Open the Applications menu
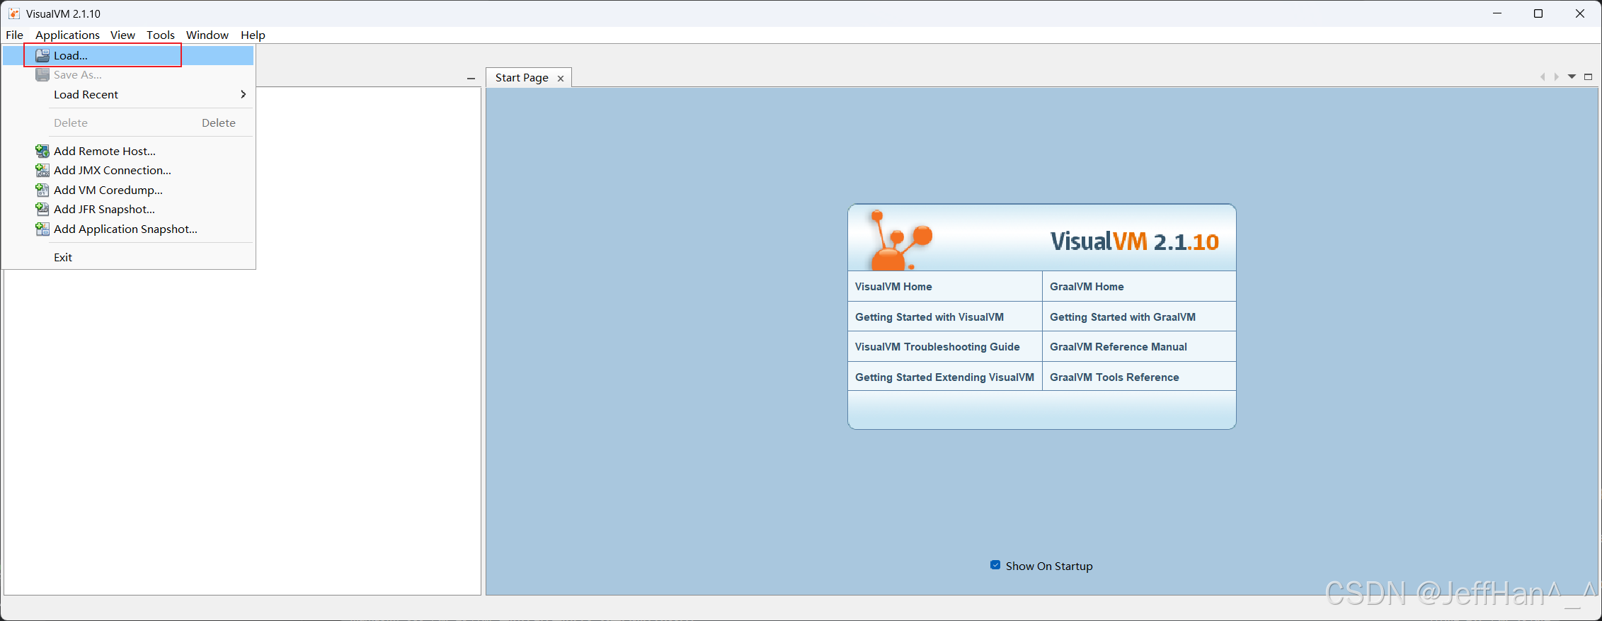Image resolution: width=1602 pixels, height=621 pixels. (x=67, y=35)
